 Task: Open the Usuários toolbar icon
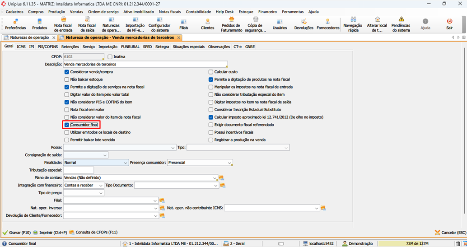pos(280,24)
